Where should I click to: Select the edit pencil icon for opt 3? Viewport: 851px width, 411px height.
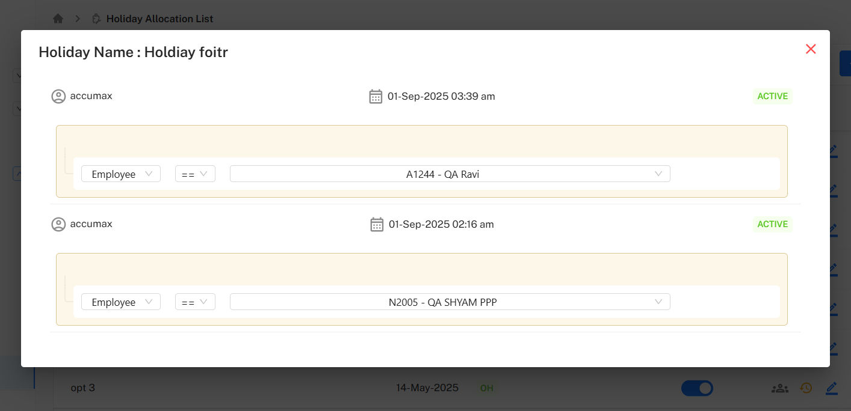[x=832, y=388]
